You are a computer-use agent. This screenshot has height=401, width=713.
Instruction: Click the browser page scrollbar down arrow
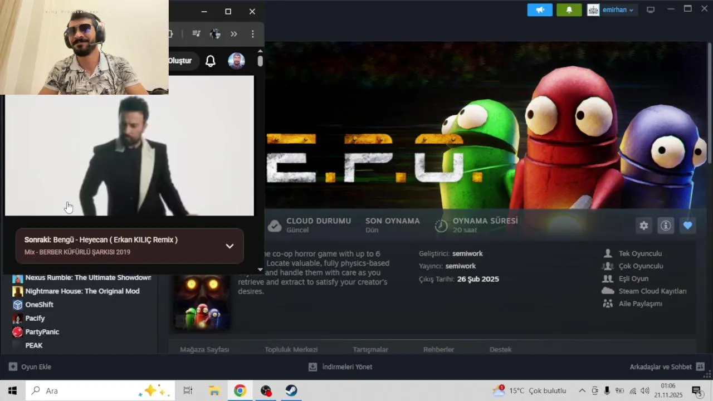(260, 270)
